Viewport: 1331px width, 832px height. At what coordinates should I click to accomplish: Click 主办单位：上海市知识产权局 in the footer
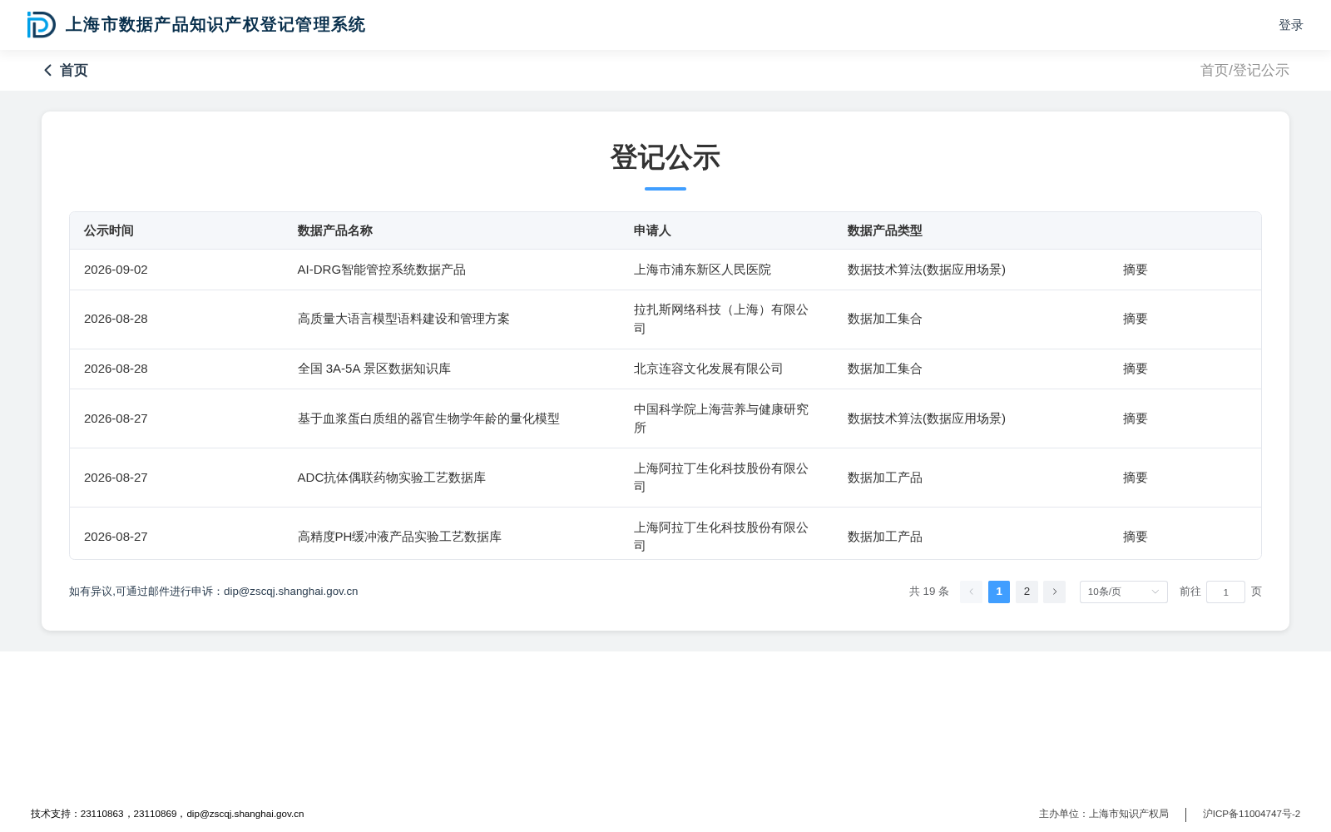click(1104, 814)
